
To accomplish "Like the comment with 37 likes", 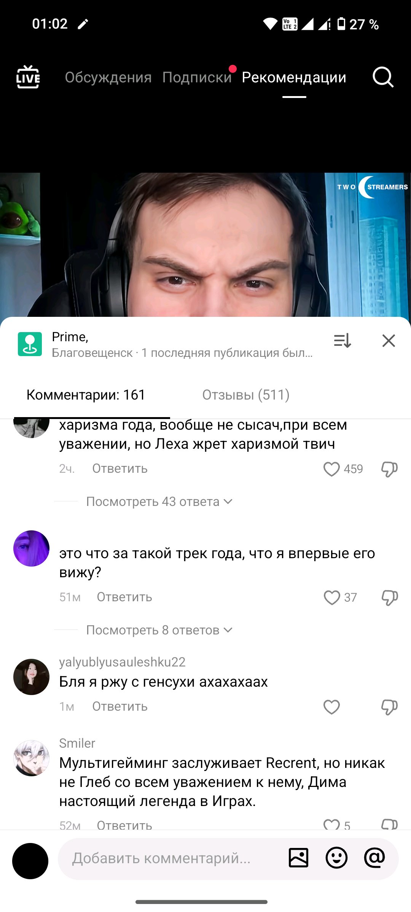I will click(331, 597).
